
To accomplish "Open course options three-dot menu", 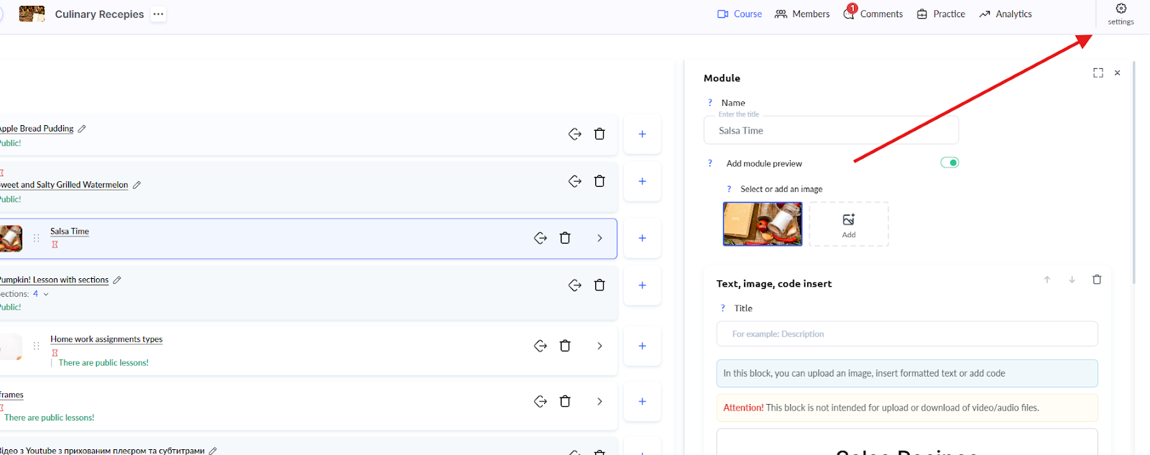I will point(158,14).
